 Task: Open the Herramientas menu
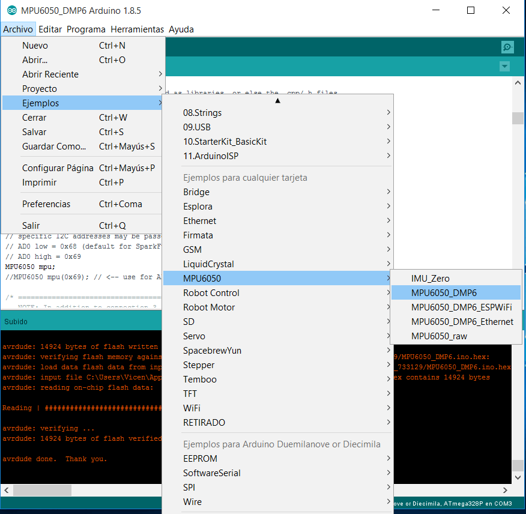[x=137, y=29]
